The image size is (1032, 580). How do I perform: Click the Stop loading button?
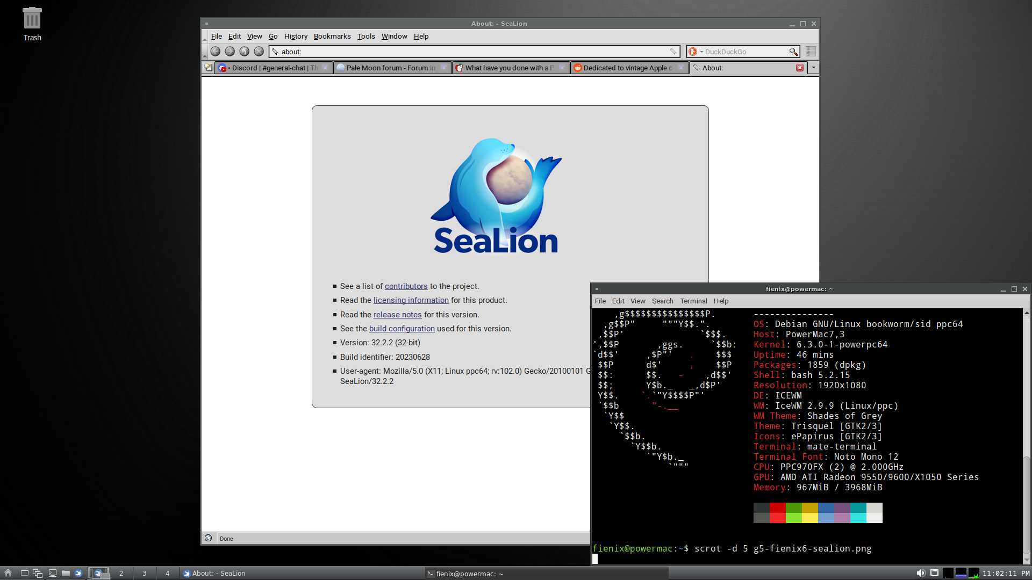pos(259,52)
